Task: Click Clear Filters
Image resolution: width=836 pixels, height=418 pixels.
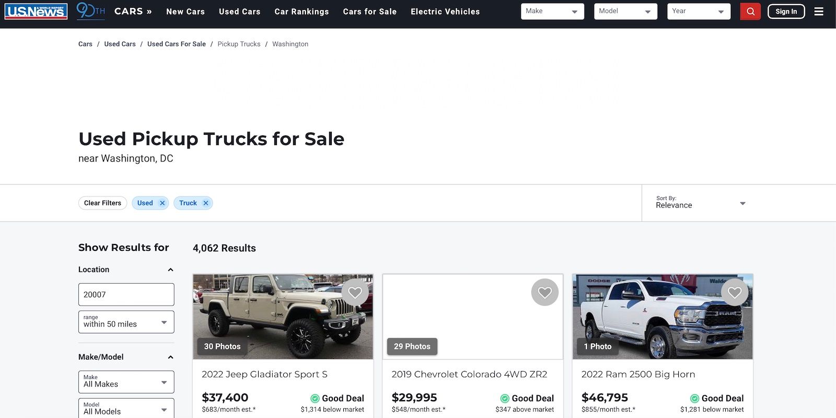Action: click(x=102, y=203)
